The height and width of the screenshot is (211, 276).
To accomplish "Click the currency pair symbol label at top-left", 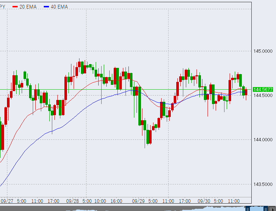I will pyautogui.click(x=3, y=7).
